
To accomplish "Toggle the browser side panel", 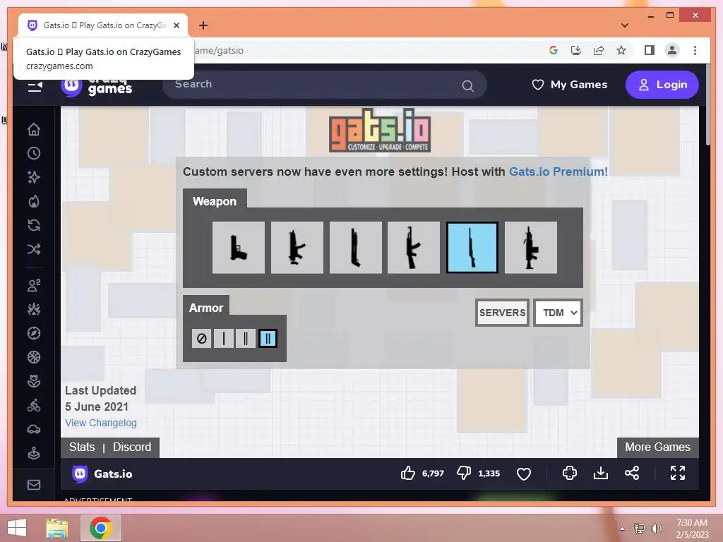I will [650, 50].
